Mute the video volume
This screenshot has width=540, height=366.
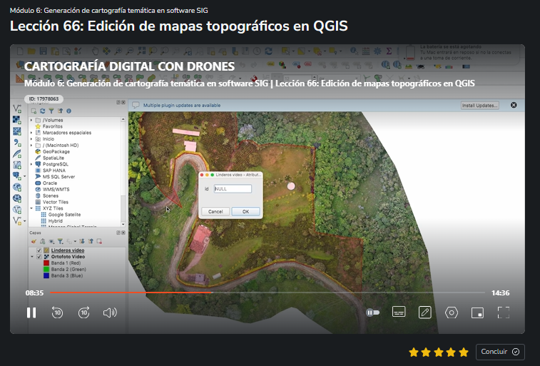(x=109, y=312)
